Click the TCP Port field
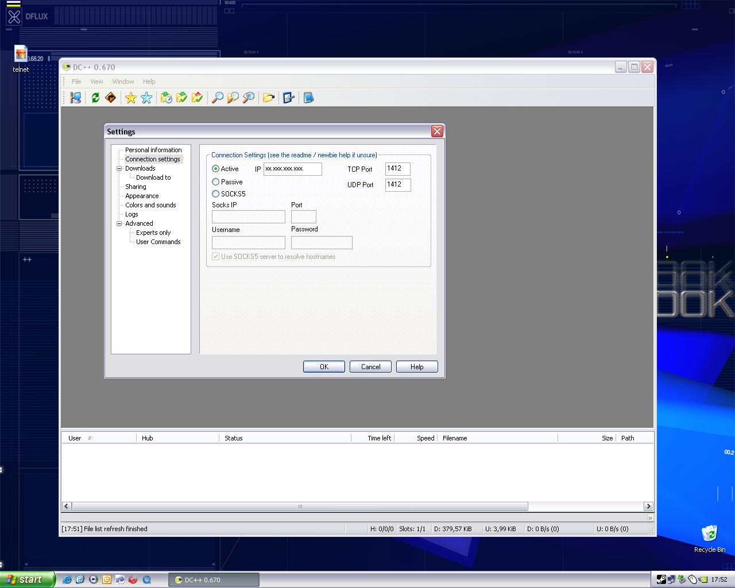 (x=397, y=169)
